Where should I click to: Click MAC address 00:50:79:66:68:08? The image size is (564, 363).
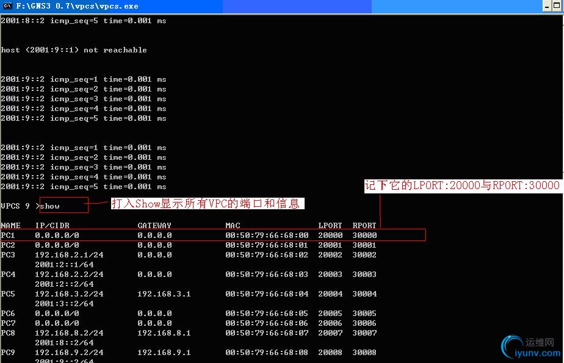(267, 352)
